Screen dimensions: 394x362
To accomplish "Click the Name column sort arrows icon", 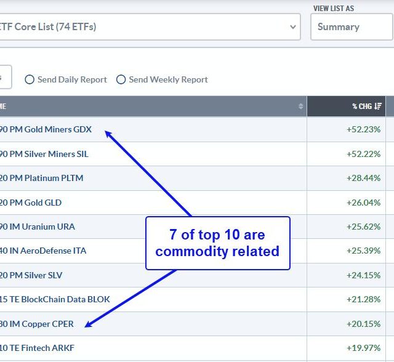I will coord(301,107).
